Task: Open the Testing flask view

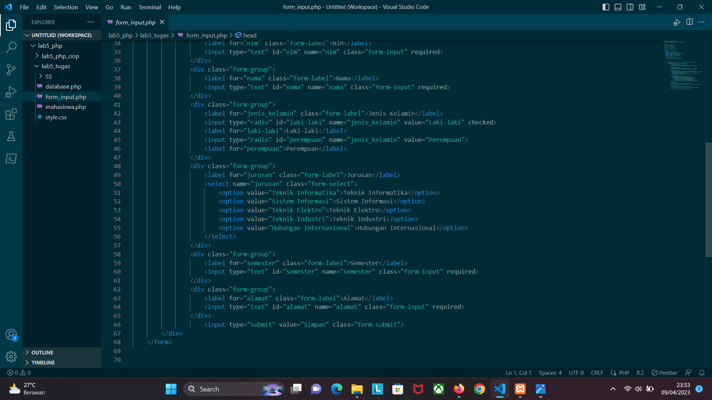Action: pyautogui.click(x=11, y=136)
